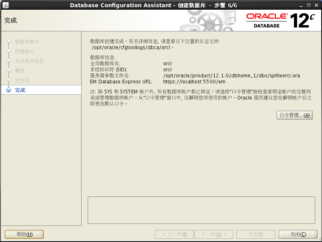Click the log path /opt/oracle/cfgtoollogs/dbca/orcl
The image size is (322, 242).
(131, 48)
